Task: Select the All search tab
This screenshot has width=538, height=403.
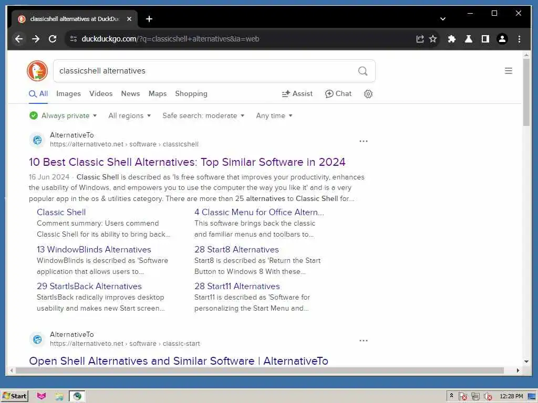Action: 38,94
